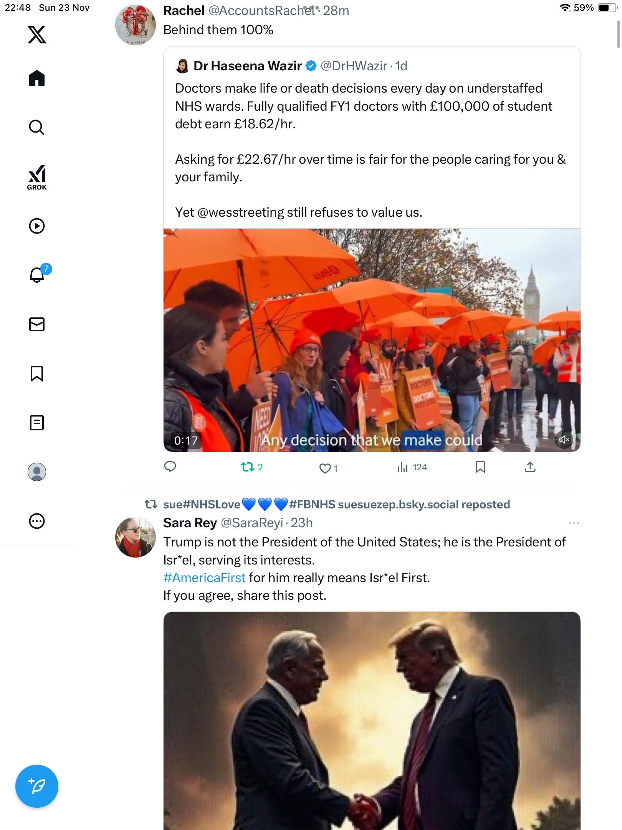Click the X logo
The width and height of the screenshot is (622, 830).
click(x=37, y=35)
